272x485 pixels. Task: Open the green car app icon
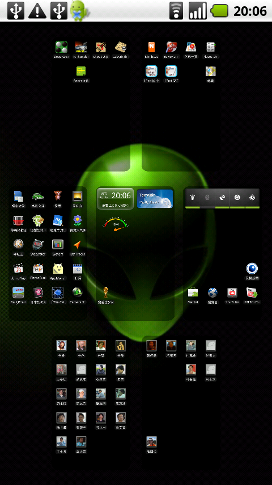click(38, 196)
